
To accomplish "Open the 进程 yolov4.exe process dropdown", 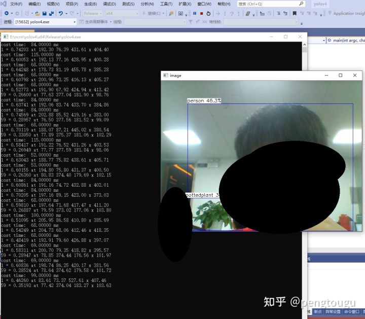I will pyautogui.click(x=45, y=22).
